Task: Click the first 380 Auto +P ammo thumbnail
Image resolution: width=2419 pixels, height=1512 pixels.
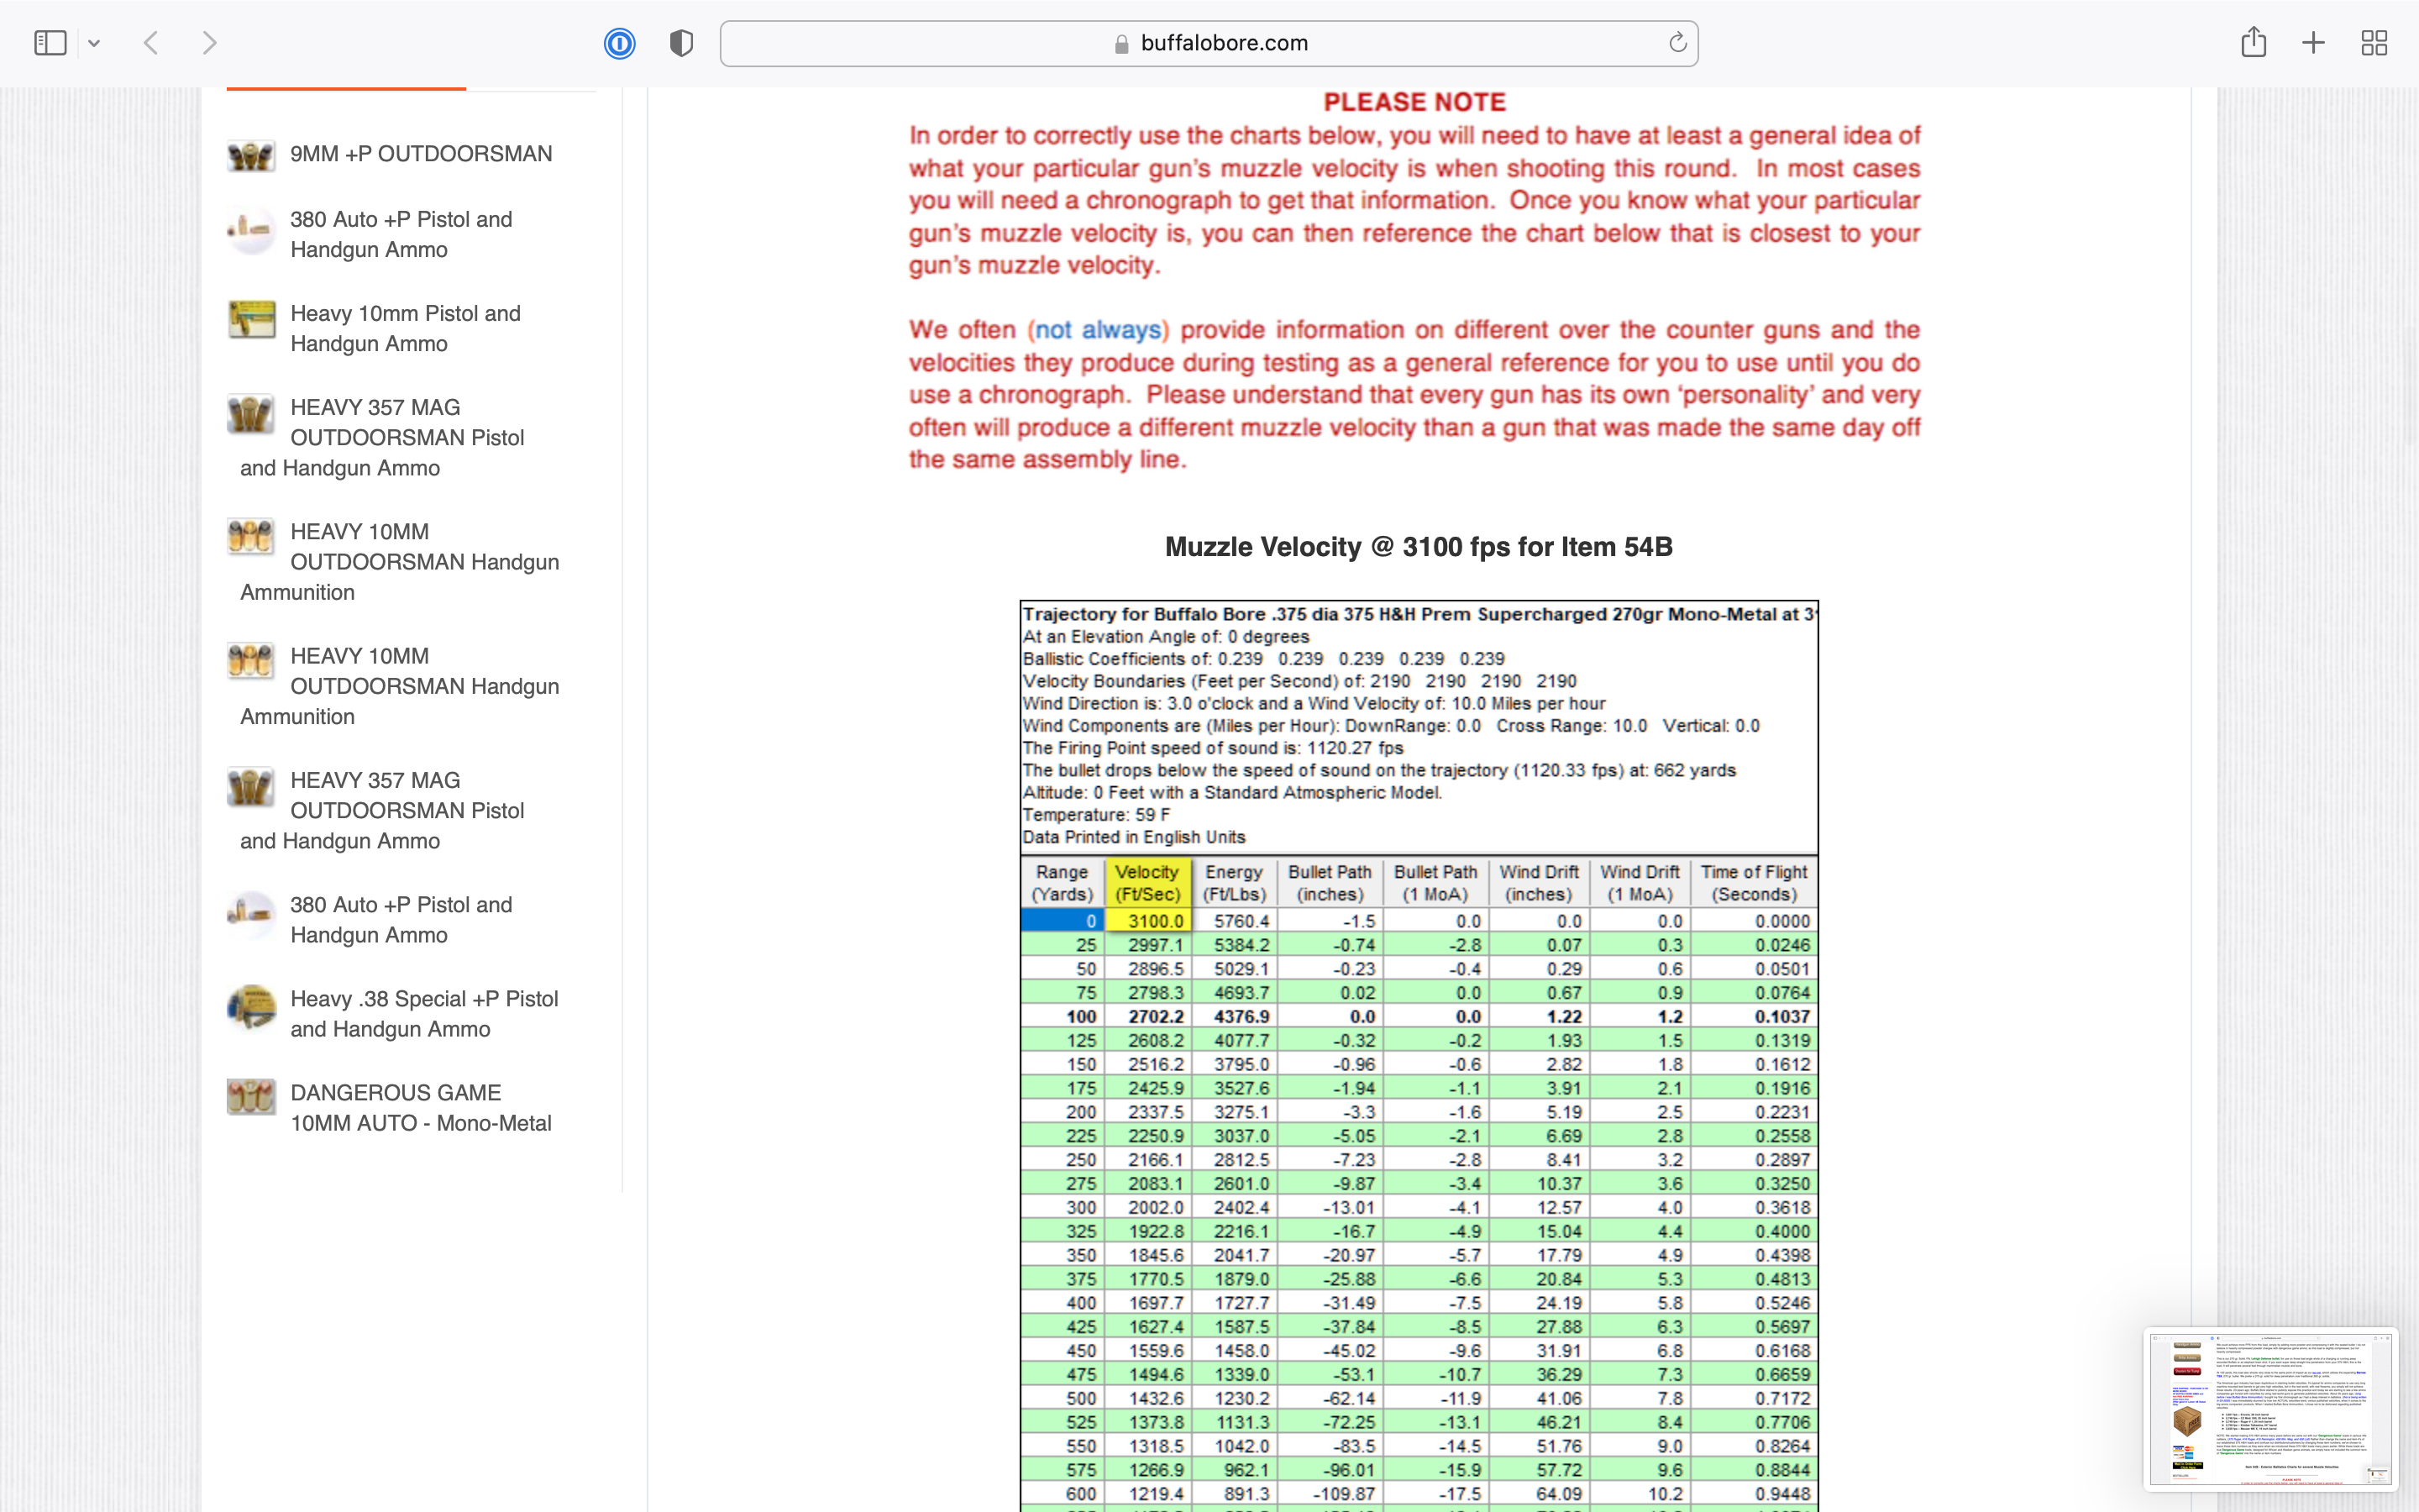Action: 251,230
